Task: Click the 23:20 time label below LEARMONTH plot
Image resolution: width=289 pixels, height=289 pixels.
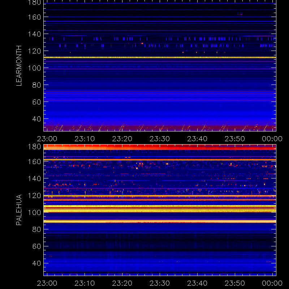Action: tap(122, 139)
